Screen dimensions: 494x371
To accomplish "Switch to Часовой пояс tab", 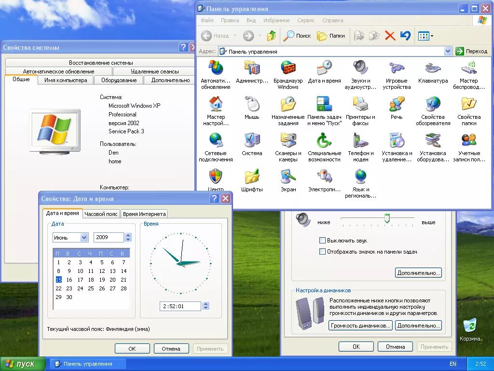I will coord(101,214).
